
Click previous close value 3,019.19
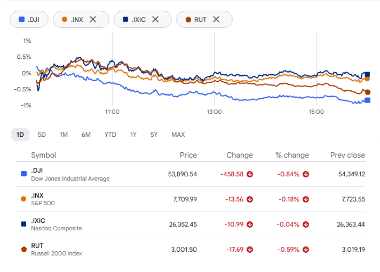point(353,250)
